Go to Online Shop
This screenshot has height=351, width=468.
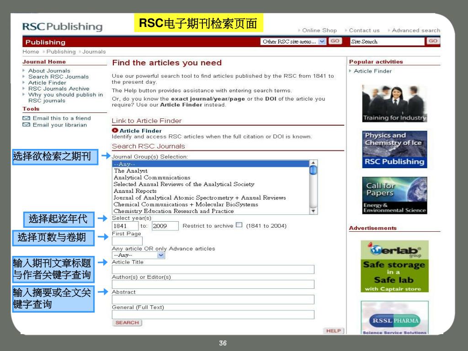coord(319,30)
